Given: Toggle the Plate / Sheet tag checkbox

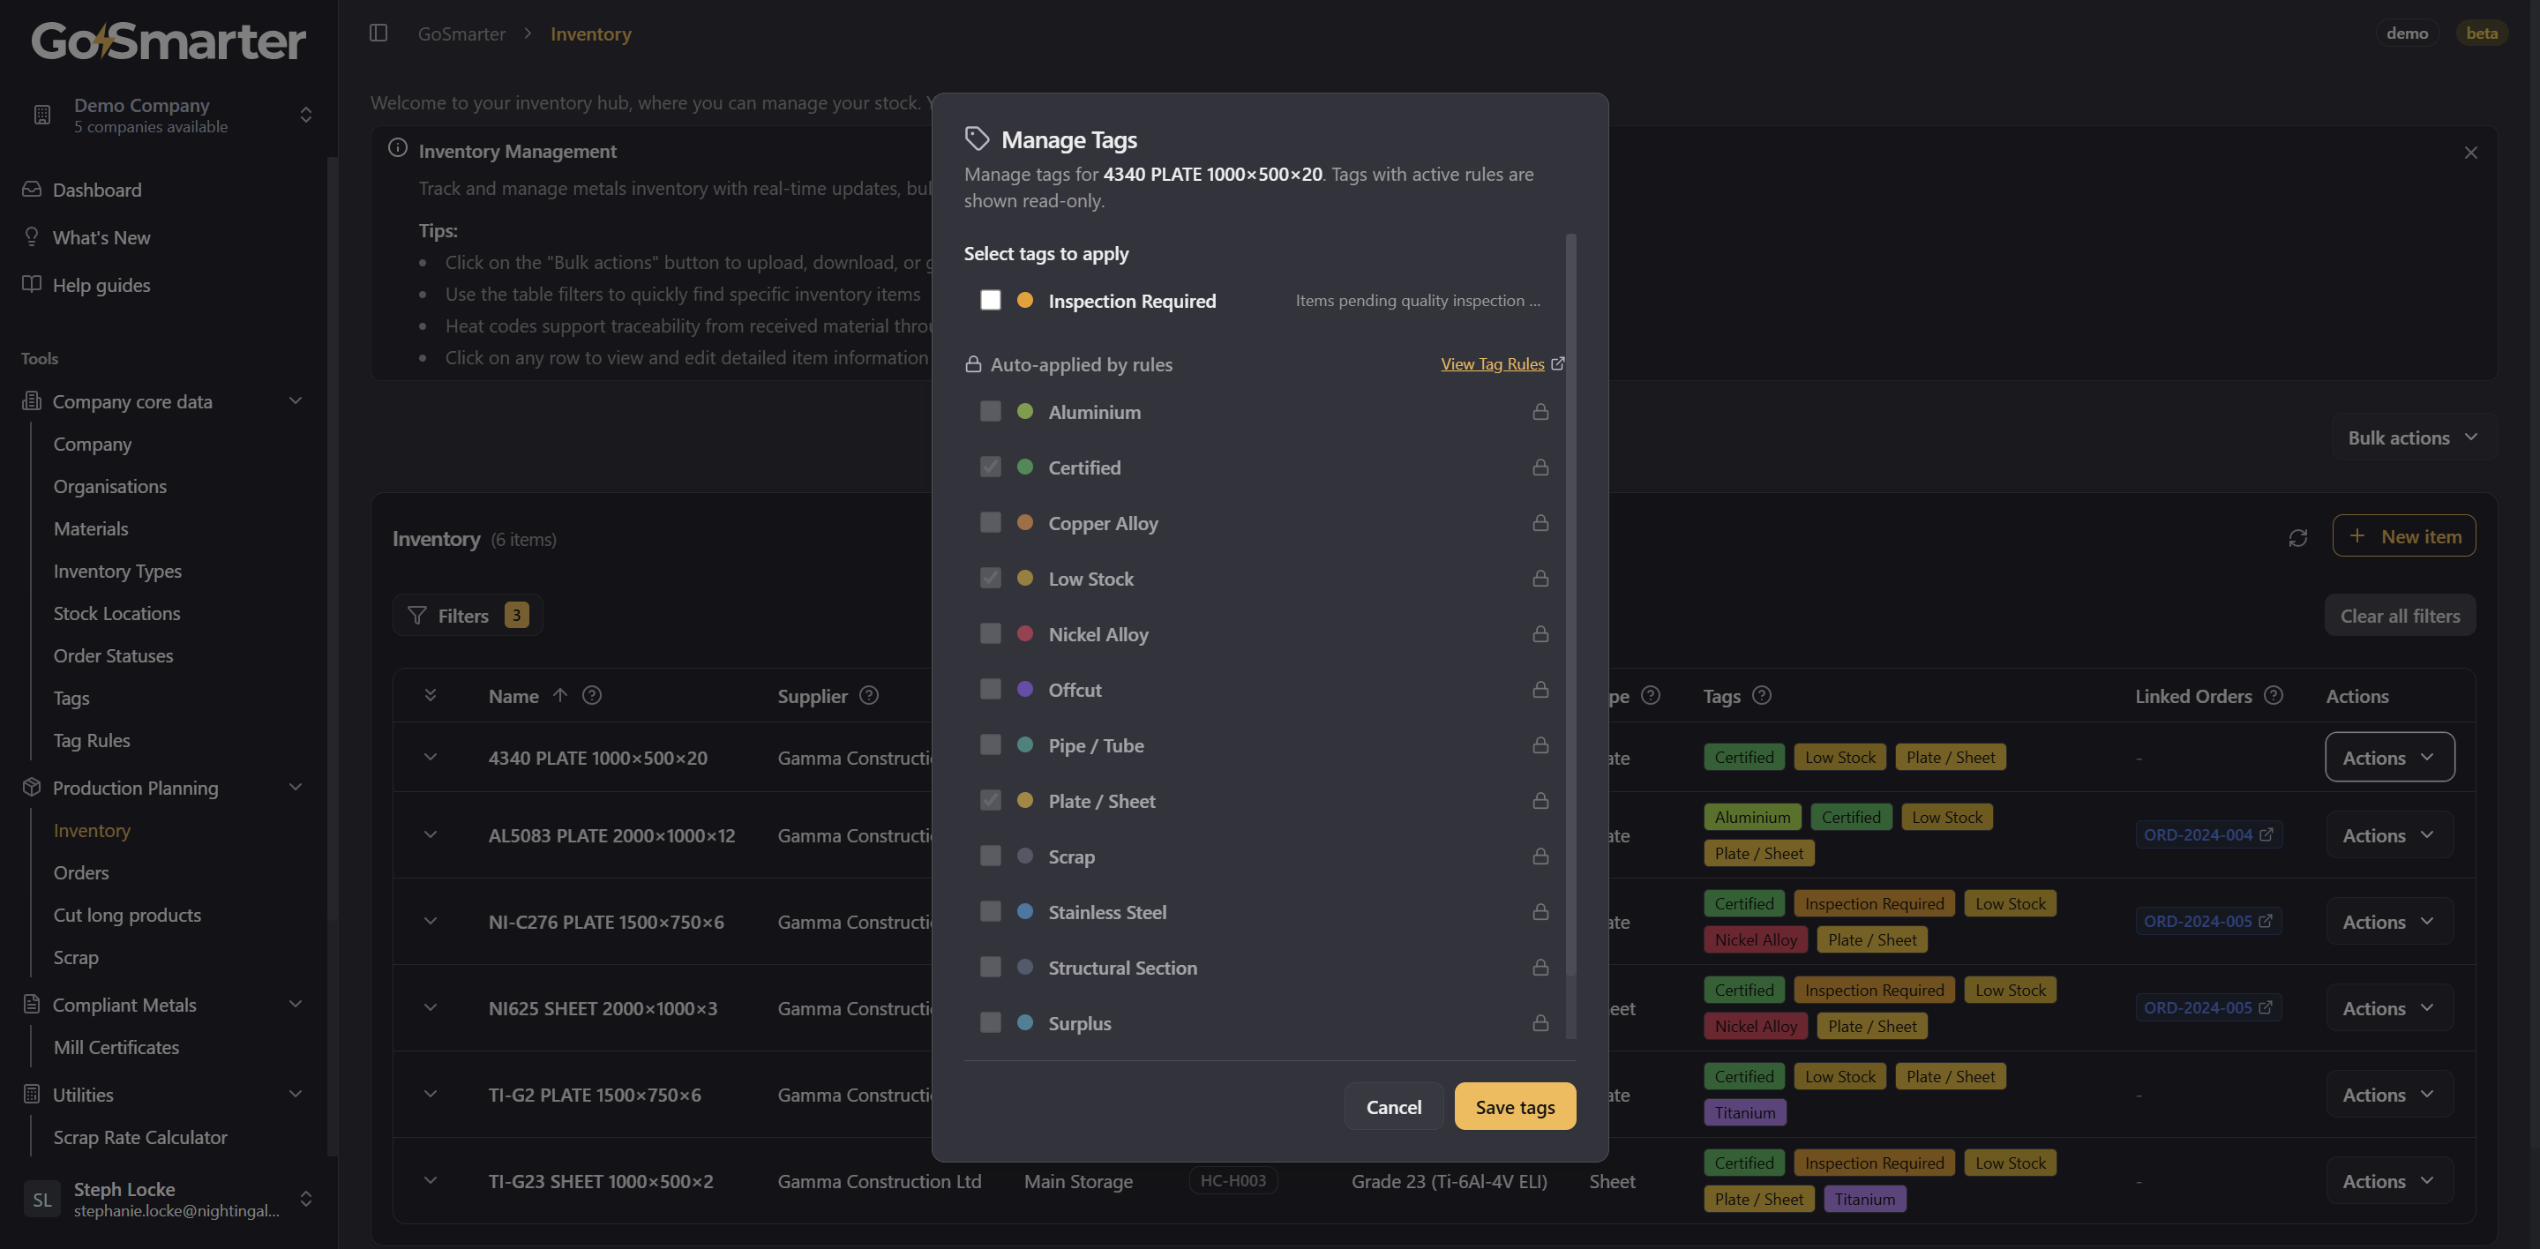Looking at the screenshot, I should 991,800.
